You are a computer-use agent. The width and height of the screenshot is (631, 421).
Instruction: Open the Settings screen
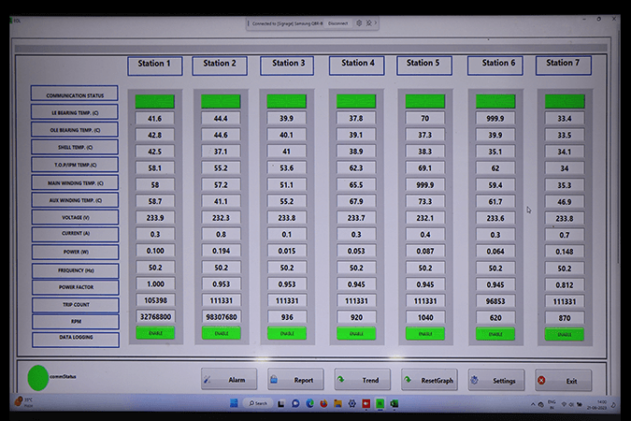click(496, 381)
